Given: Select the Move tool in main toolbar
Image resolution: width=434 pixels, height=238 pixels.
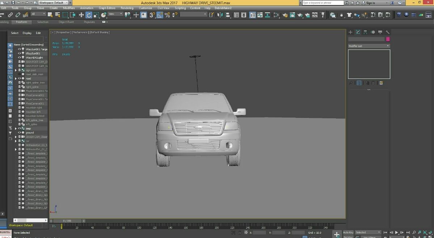Looking at the screenshot, I should coord(81,15).
